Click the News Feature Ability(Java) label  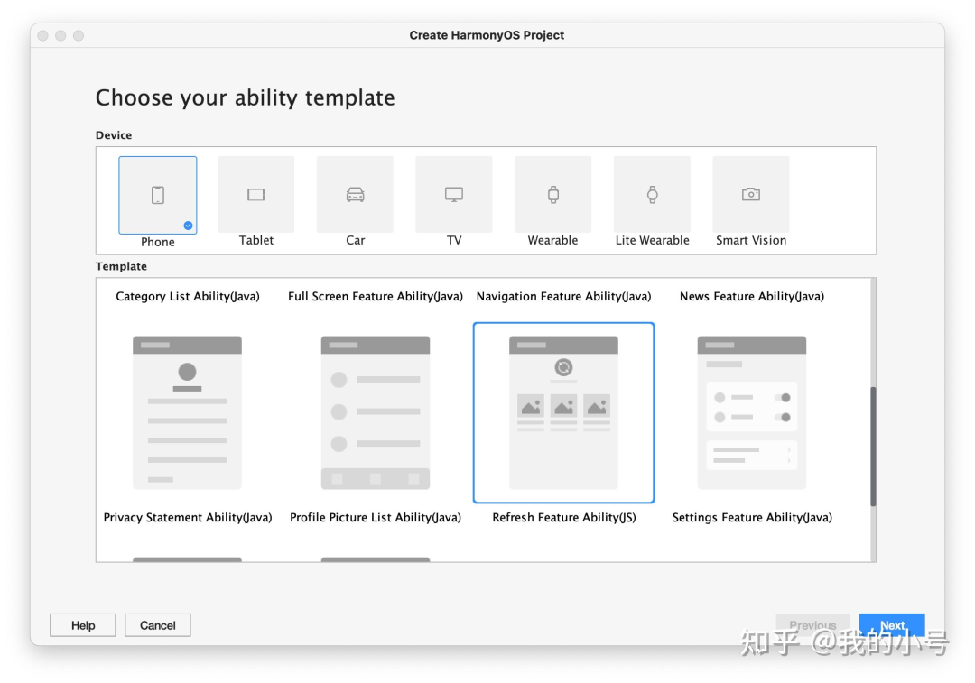(752, 297)
